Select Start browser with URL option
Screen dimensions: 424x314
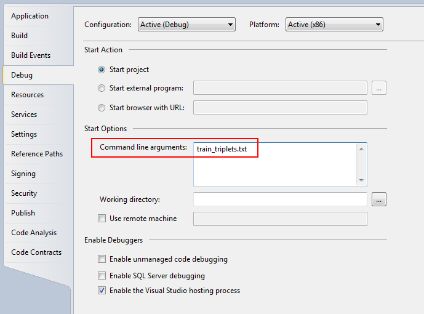(102, 108)
